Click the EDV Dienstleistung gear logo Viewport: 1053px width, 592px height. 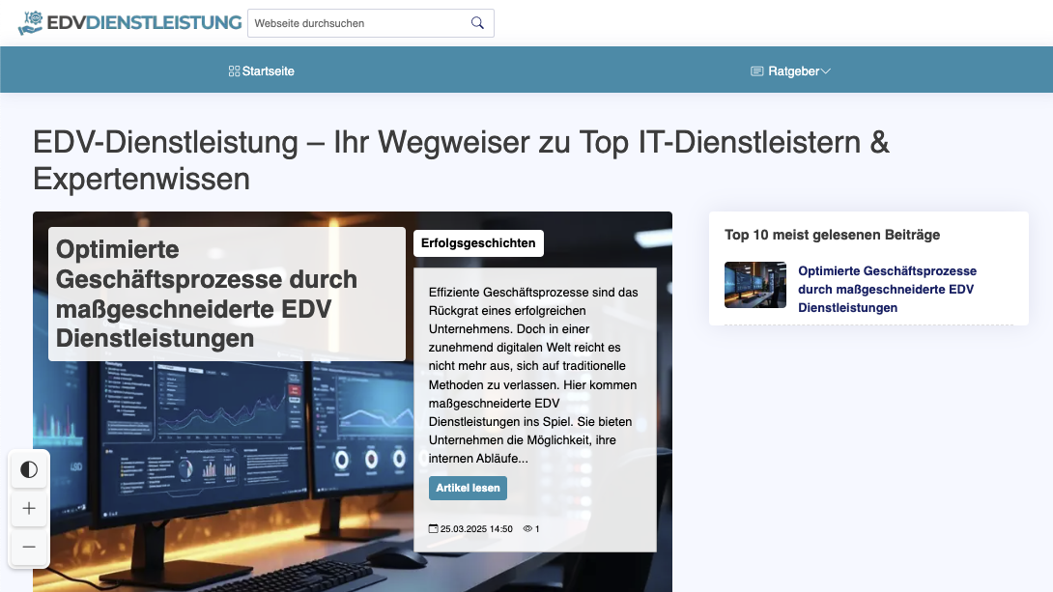(29, 21)
